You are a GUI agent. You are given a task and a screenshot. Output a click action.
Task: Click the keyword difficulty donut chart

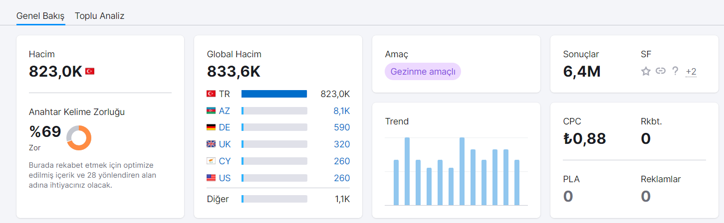[x=79, y=138]
